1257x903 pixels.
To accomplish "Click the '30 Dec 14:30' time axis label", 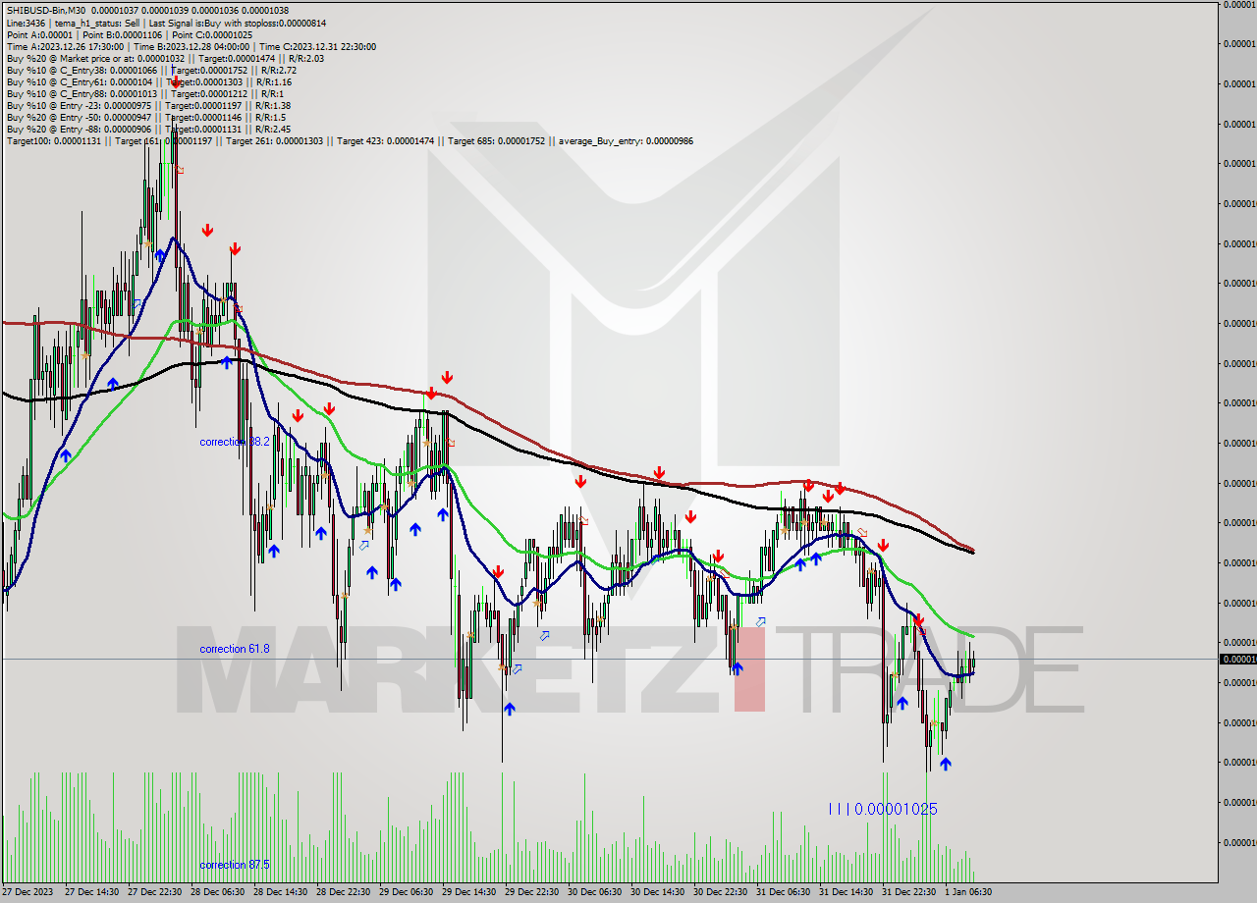I will tap(657, 892).
